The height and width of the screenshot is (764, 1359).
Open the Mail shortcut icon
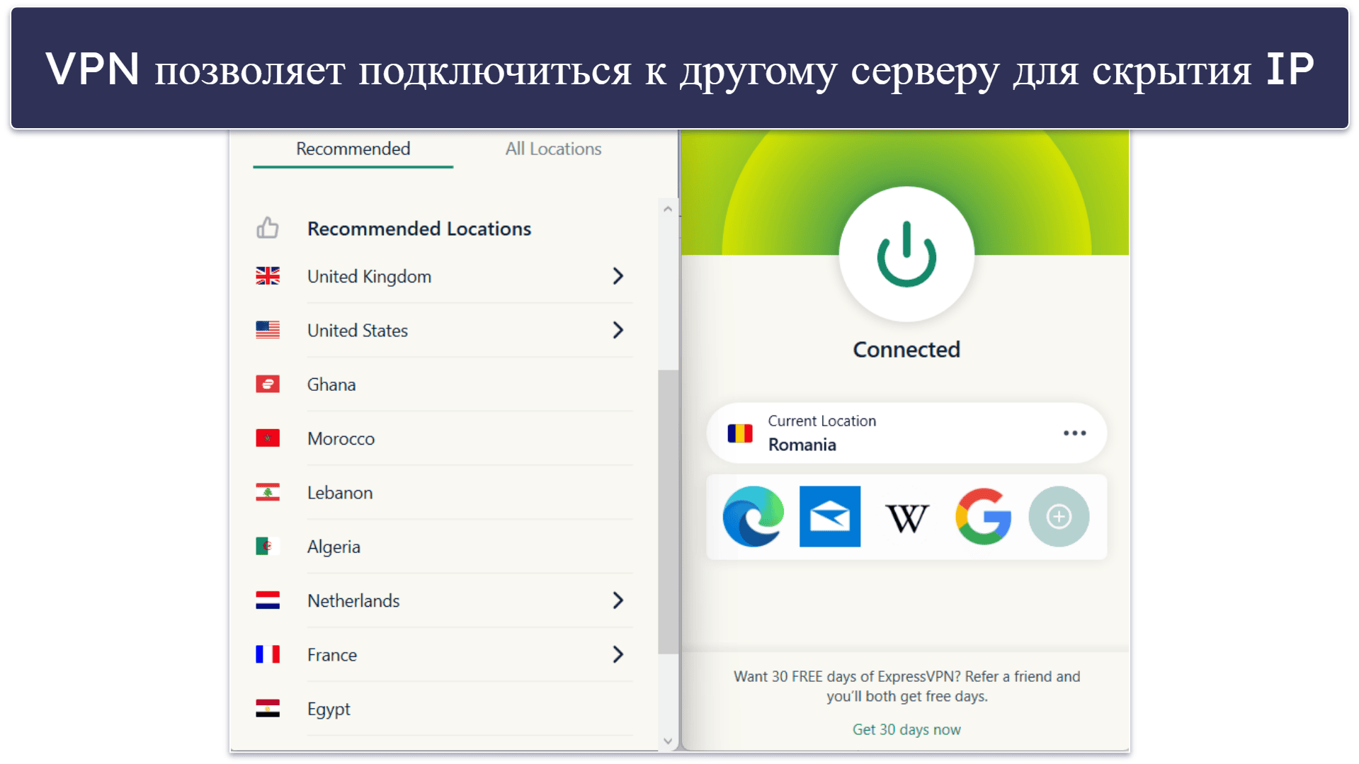[x=830, y=516]
